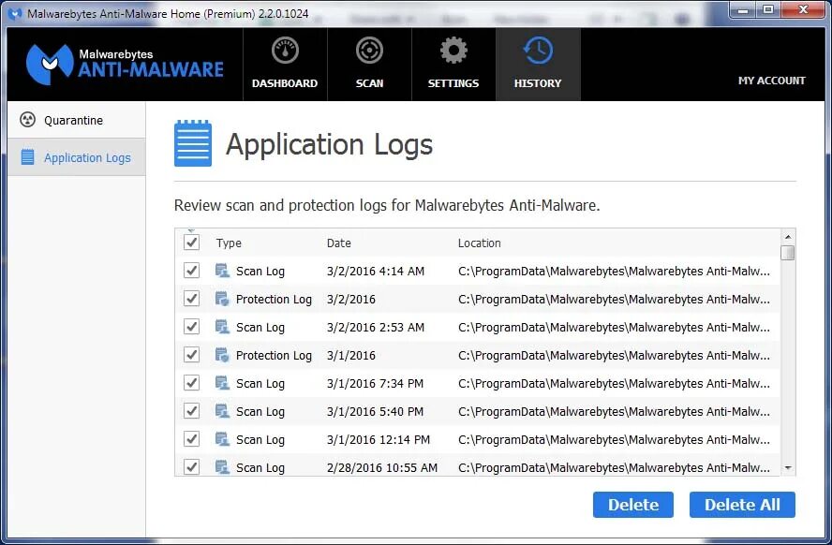Image resolution: width=832 pixels, height=545 pixels.
Task: Uncheck the Protection Log 3/2/2016 checkbox
Action: pos(191,299)
